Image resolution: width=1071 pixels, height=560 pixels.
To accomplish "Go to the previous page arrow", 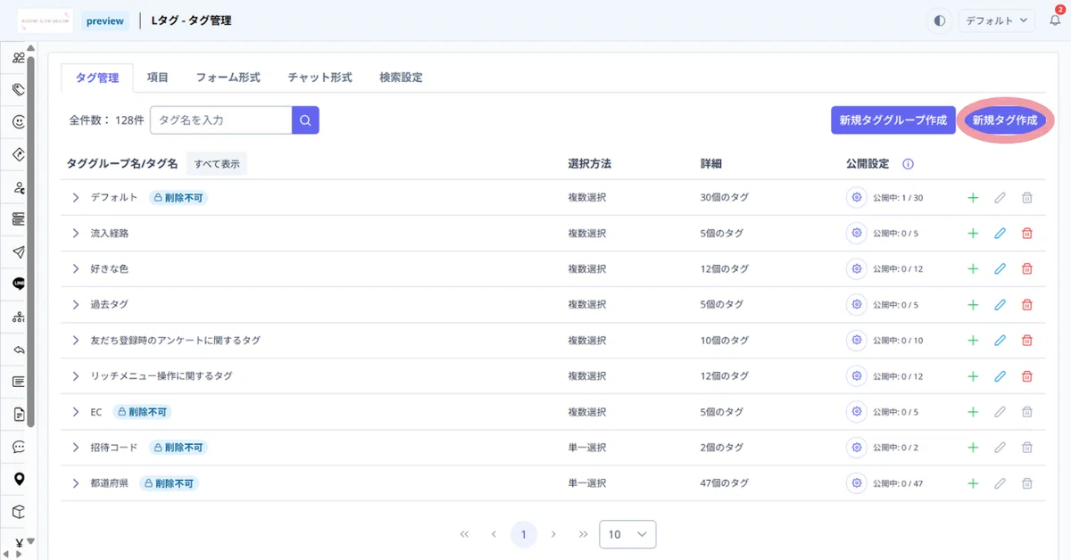I will point(494,534).
